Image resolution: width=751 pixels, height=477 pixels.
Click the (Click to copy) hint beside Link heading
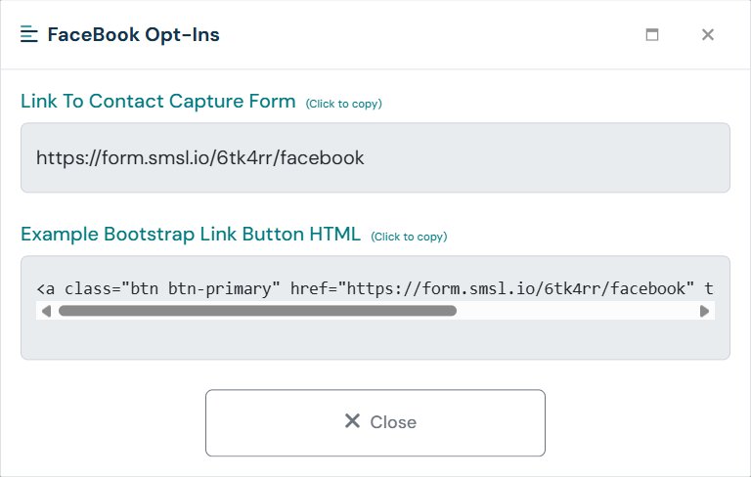tap(344, 104)
